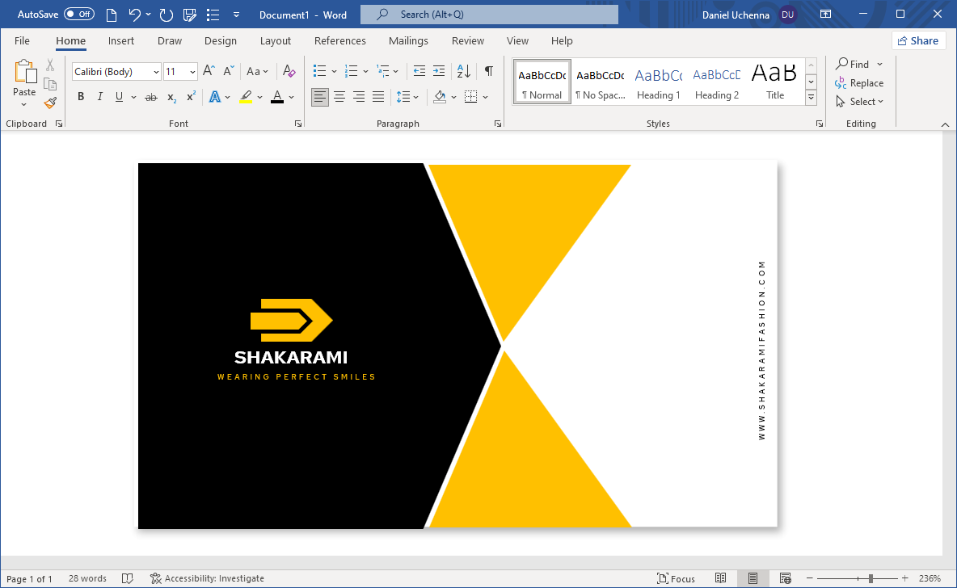Click the Grow Font size icon

coord(209,71)
